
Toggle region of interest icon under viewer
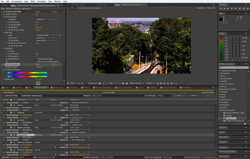[123, 83]
